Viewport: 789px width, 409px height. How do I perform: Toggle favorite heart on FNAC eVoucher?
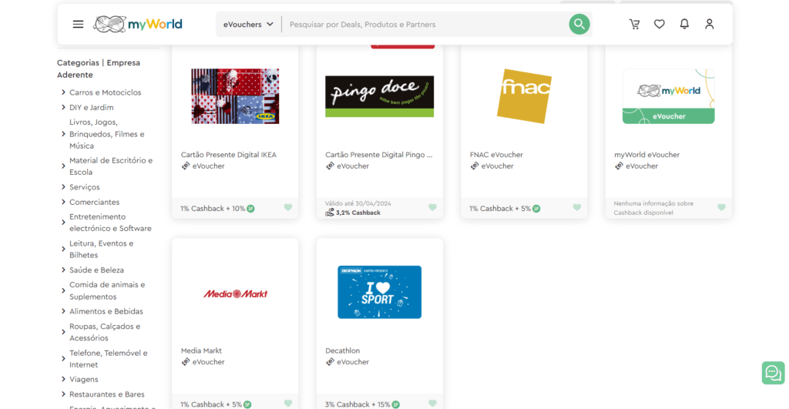point(577,207)
